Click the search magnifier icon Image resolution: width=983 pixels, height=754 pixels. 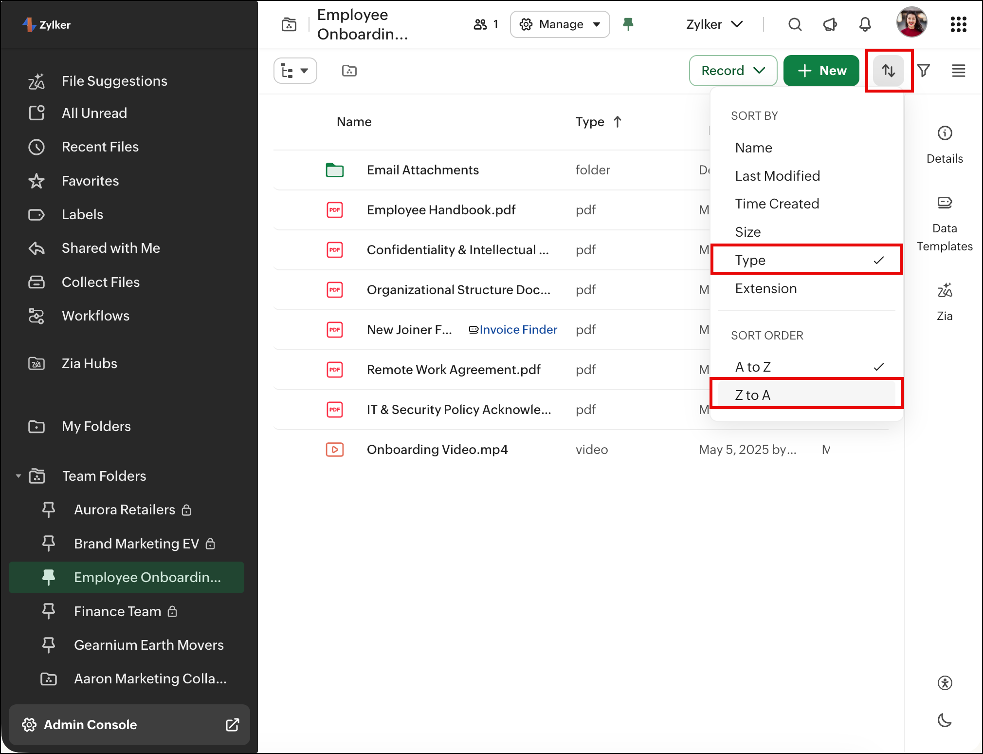(x=795, y=24)
